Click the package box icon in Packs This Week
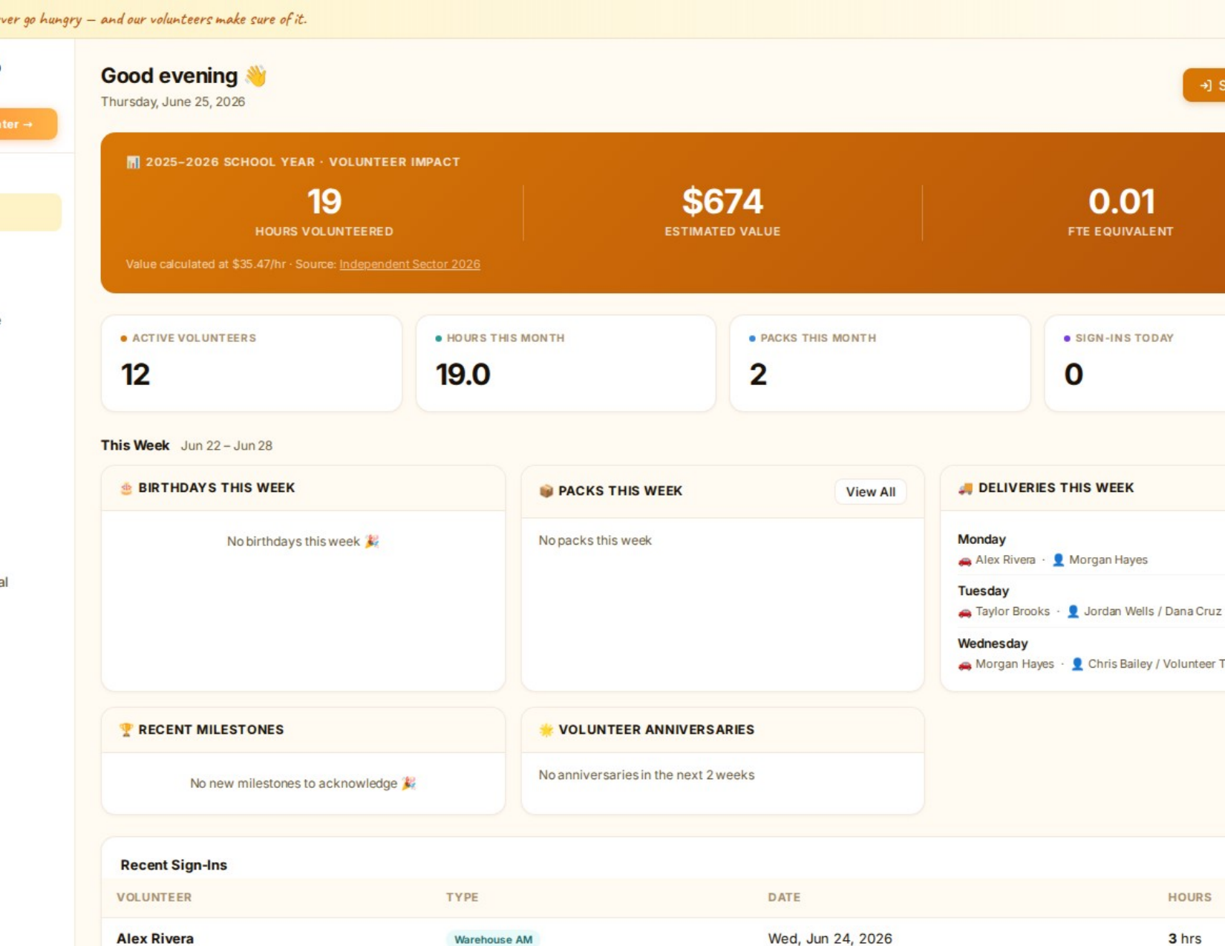Viewport: 1225px width, 946px height. click(546, 491)
